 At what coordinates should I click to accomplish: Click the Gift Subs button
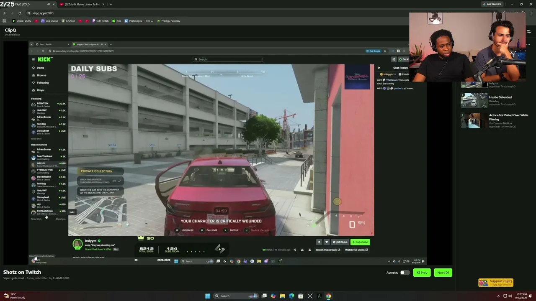coord(340,242)
